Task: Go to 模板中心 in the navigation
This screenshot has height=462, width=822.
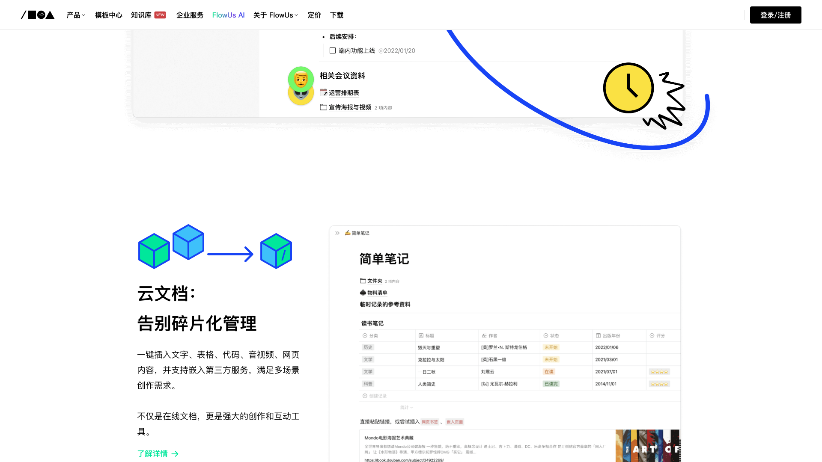Action: pyautogui.click(x=108, y=15)
